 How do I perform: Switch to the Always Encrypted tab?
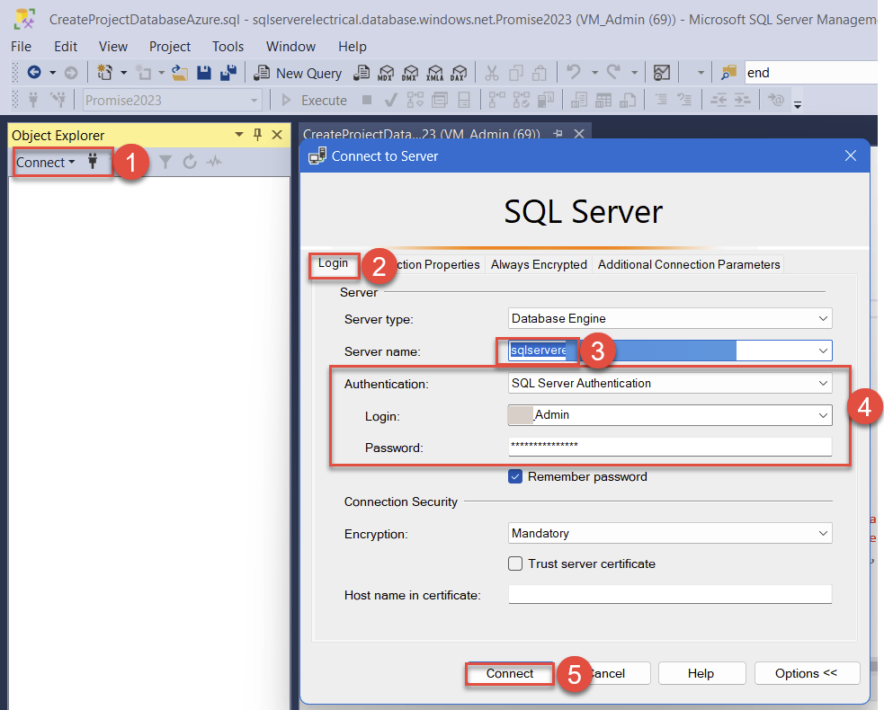point(539,264)
